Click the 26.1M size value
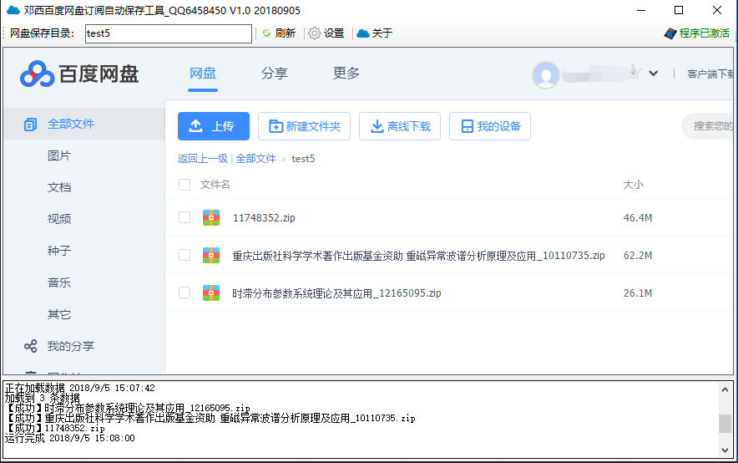The width and height of the screenshot is (738, 463). [x=638, y=293]
